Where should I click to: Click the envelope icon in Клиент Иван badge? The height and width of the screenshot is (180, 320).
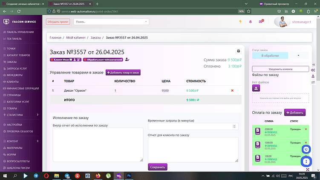point(71,60)
